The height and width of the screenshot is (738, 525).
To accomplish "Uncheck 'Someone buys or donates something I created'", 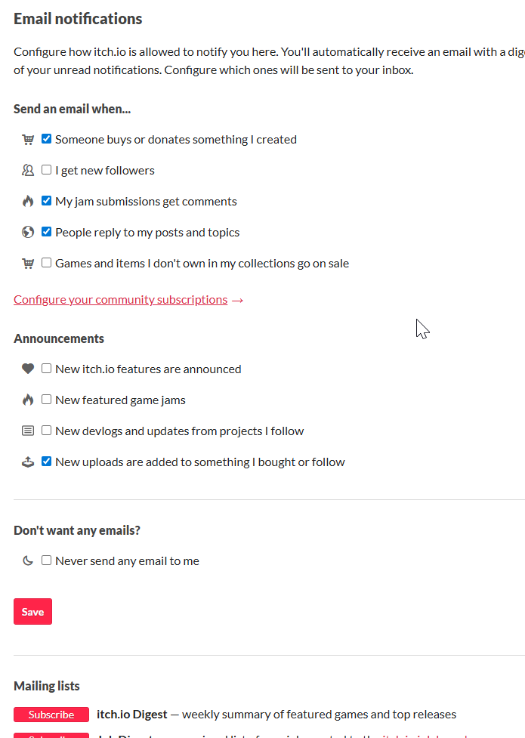I will tap(46, 138).
